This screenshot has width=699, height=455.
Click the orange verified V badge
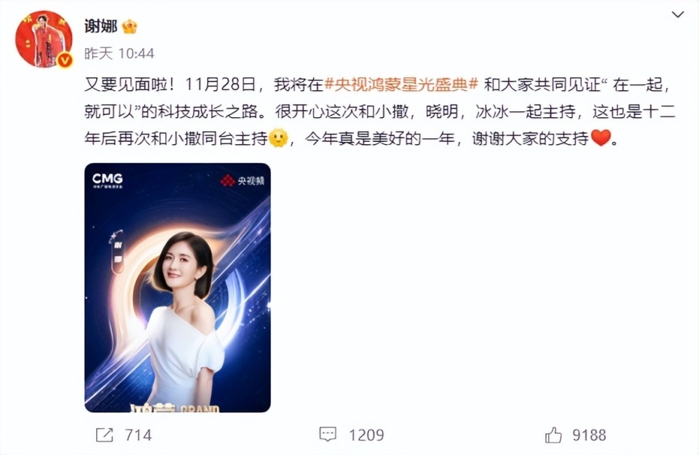tap(65, 59)
